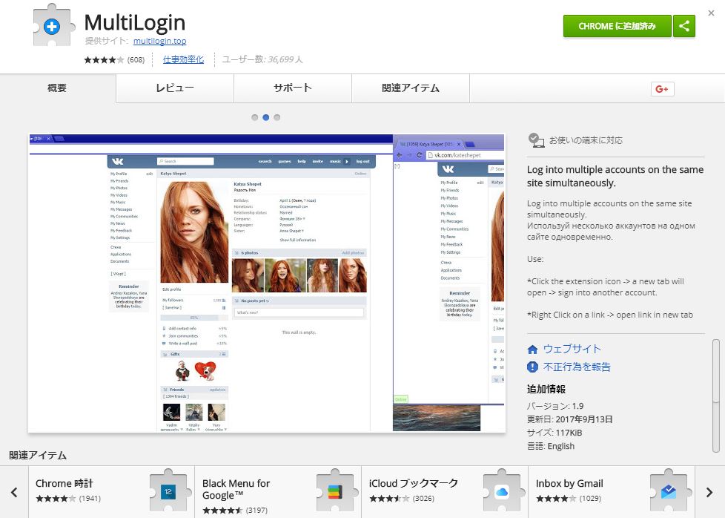Click the 不正行為を報告 link
Screen dimensions: 725x518
point(577,367)
